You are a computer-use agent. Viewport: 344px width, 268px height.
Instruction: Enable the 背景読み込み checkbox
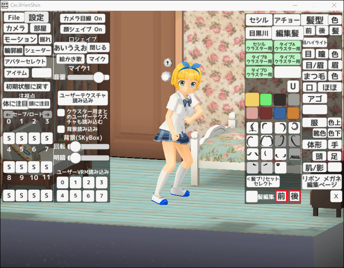click(61, 129)
